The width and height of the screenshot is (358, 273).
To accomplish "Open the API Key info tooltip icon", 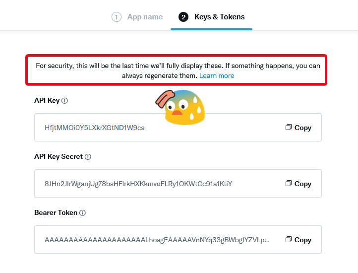I will [64, 101].
